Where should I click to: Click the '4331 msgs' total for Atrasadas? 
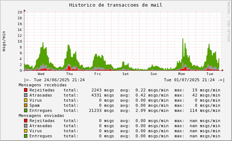(x=103, y=95)
